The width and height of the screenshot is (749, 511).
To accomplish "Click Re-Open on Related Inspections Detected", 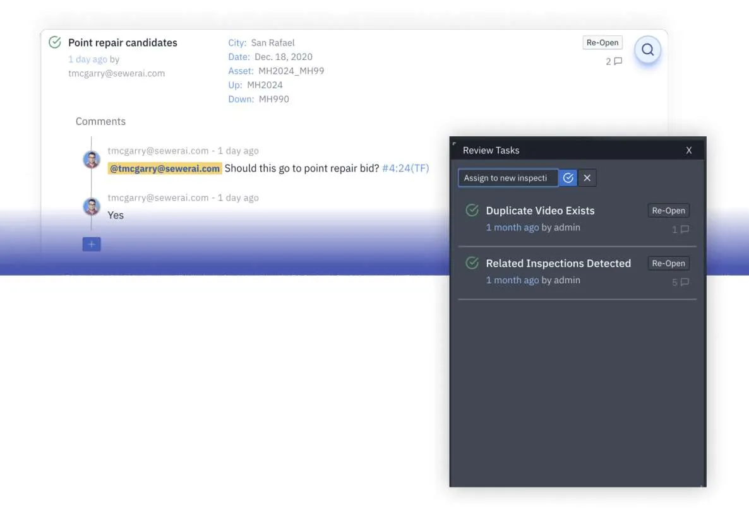I will tap(668, 263).
